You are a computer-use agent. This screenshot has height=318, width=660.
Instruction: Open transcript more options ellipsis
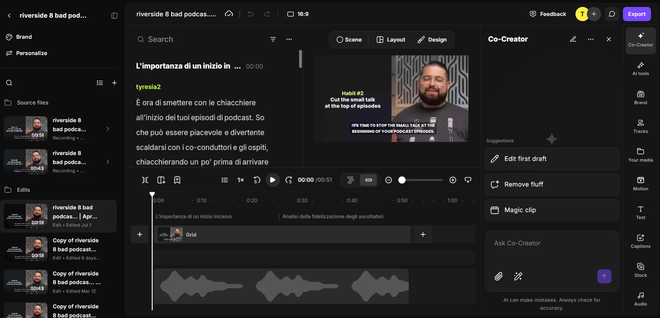click(289, 39)
